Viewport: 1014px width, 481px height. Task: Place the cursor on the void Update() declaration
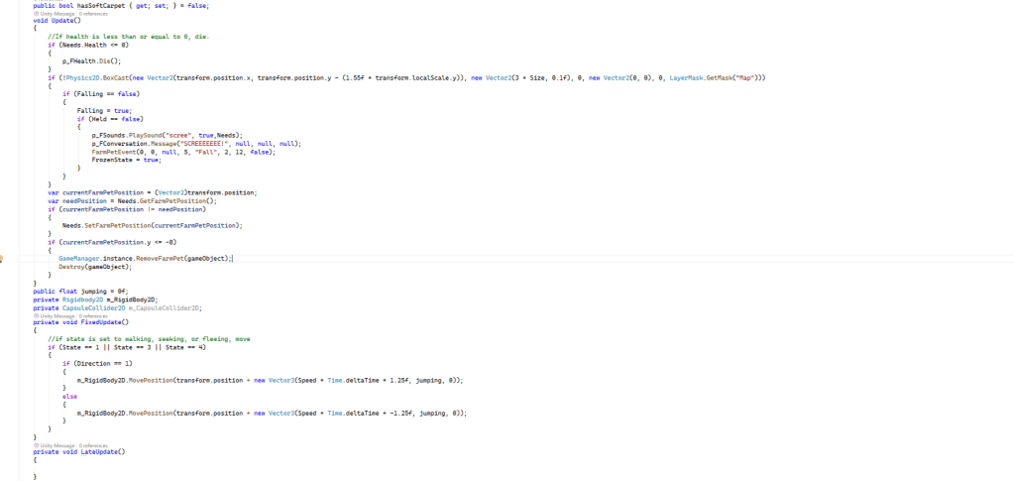click(56, 20)
